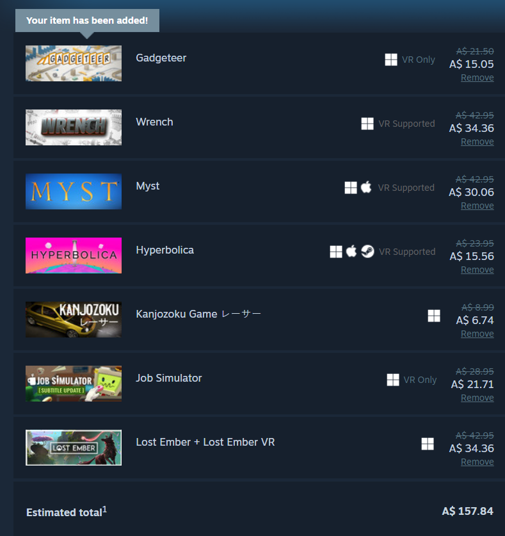Open Lost Ember + Lost Ember VR title

coord(205,442)
